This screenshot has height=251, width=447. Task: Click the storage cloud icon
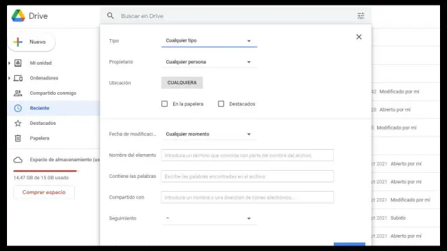pyautogui.click(x=18, y=160)
